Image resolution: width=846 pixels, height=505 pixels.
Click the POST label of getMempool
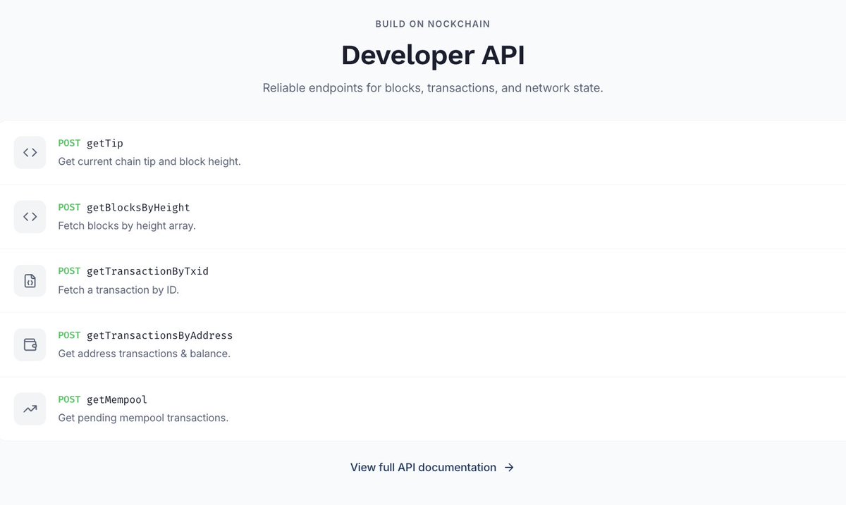[70, 399]
